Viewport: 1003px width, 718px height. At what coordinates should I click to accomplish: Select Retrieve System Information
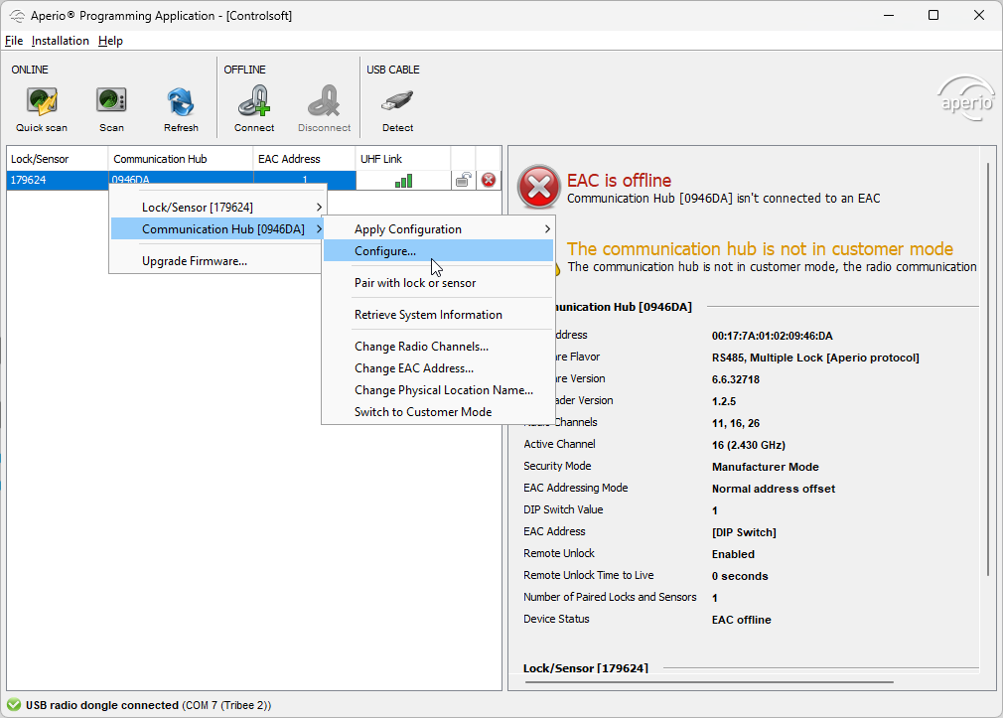(438, 315)
